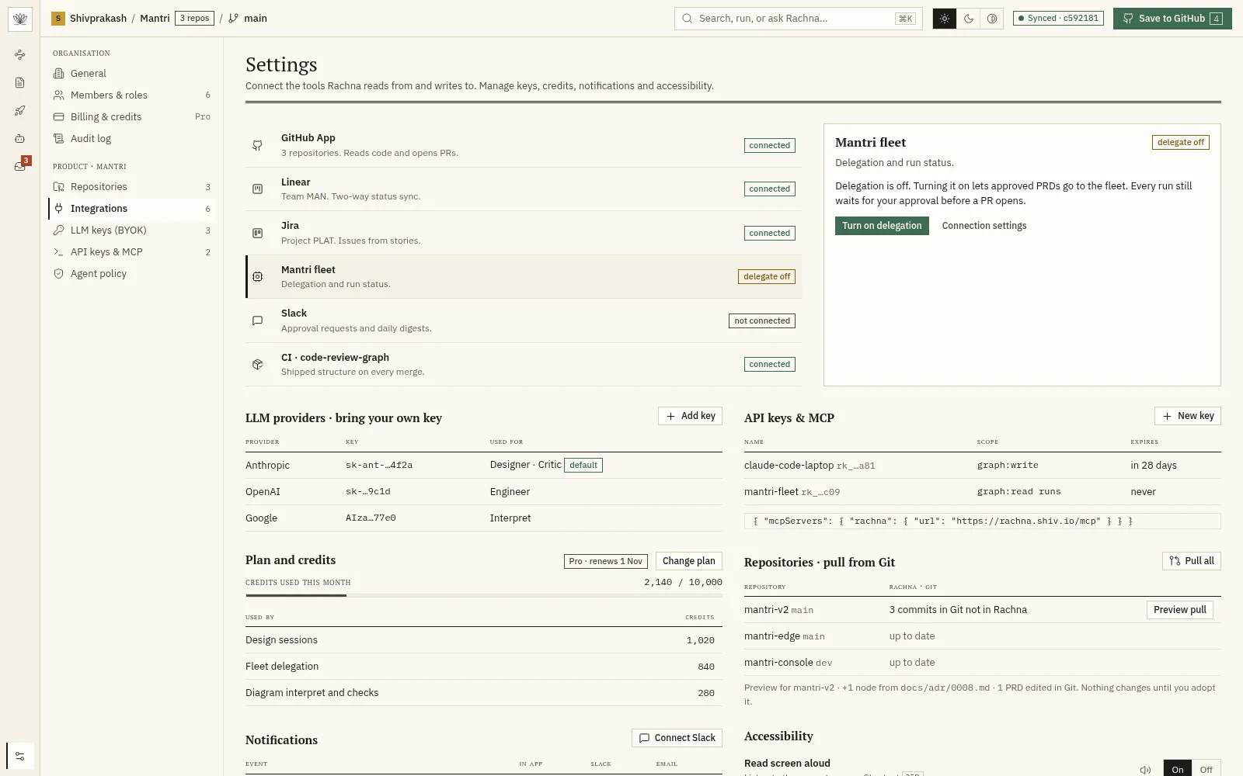Open the rocket launch icon in left rail
This screenshot has width=1243, height=776.
point(20,110)
